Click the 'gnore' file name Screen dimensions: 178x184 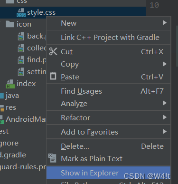[x=9, y=143]
